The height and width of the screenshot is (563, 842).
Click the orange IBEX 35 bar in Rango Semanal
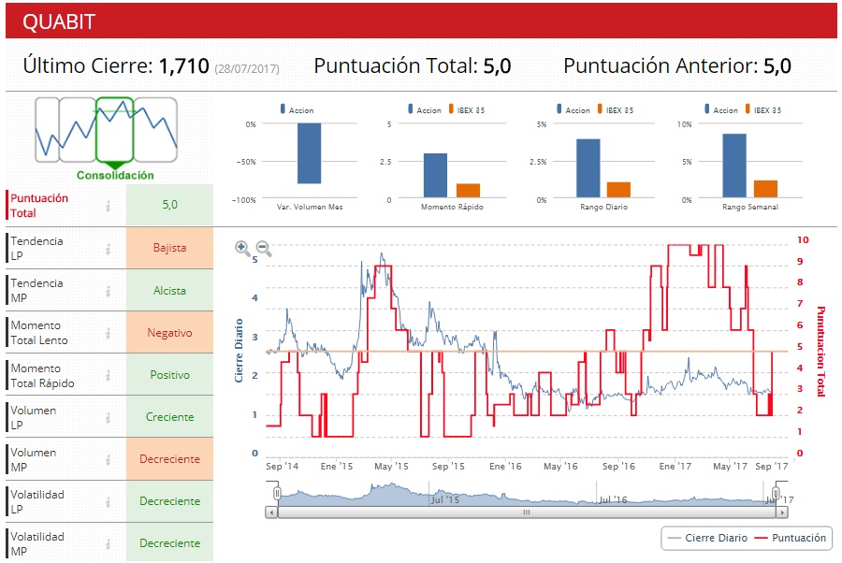click(765, 189)
